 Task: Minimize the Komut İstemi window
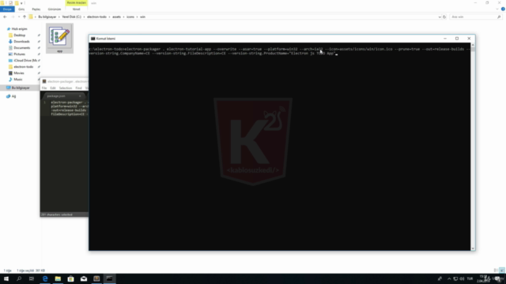[445, 39]
